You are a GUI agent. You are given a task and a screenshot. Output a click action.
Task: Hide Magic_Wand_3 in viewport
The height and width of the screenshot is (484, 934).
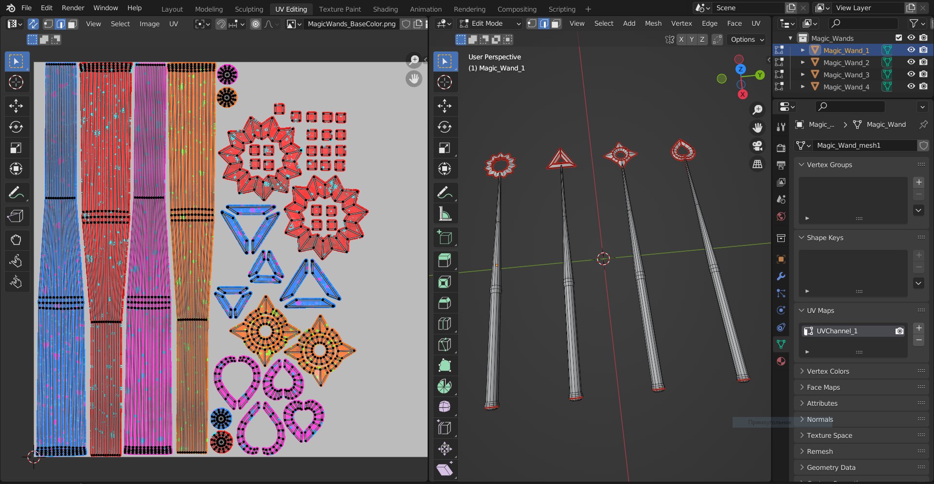coord(911,74)
